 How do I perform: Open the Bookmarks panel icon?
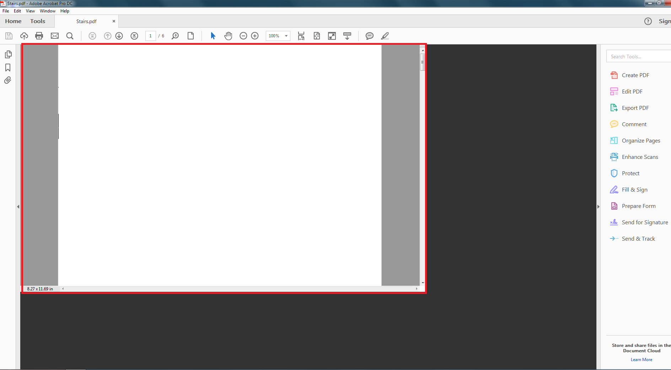pos(8,68)
